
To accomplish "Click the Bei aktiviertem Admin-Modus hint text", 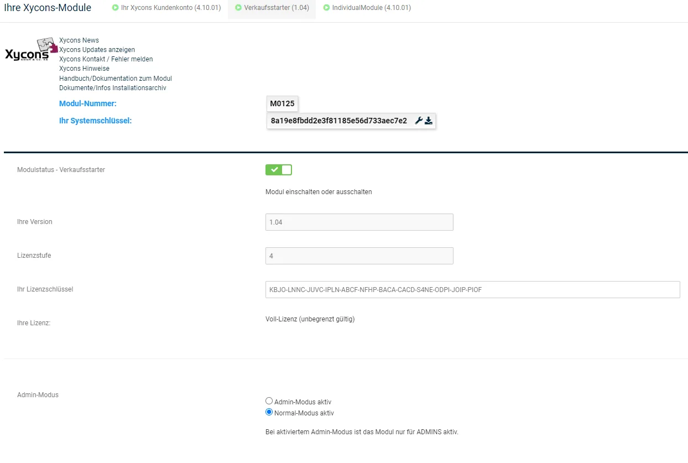I will [x=362, y=432].
